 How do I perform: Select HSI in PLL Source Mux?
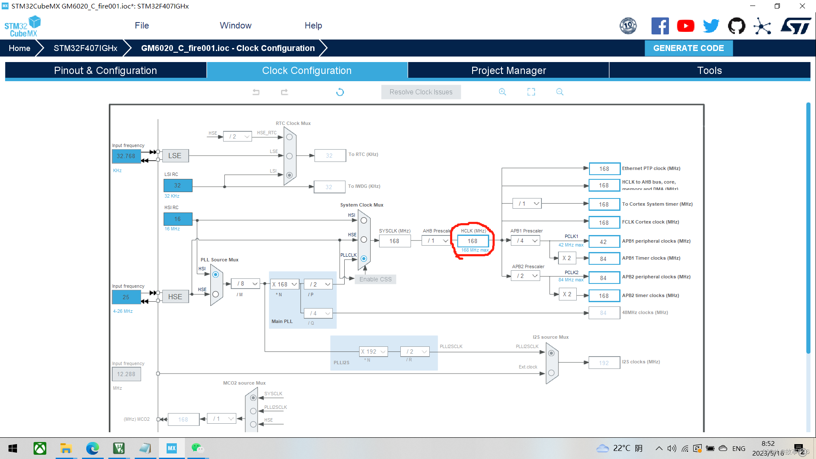pos(215,275)
